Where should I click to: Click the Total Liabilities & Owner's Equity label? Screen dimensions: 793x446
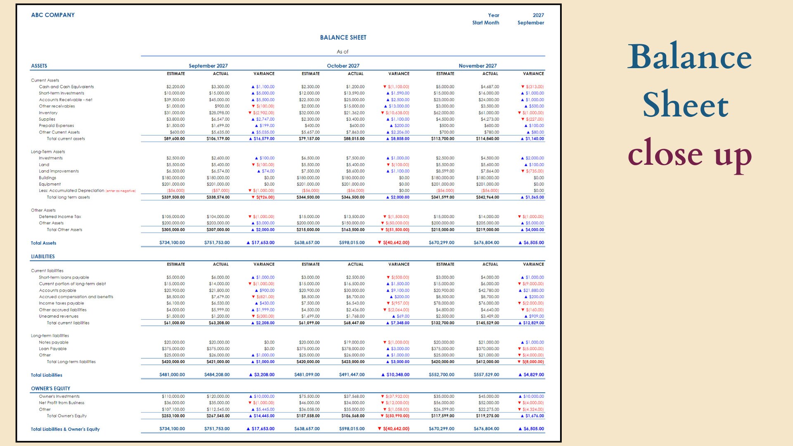point(65,429)
